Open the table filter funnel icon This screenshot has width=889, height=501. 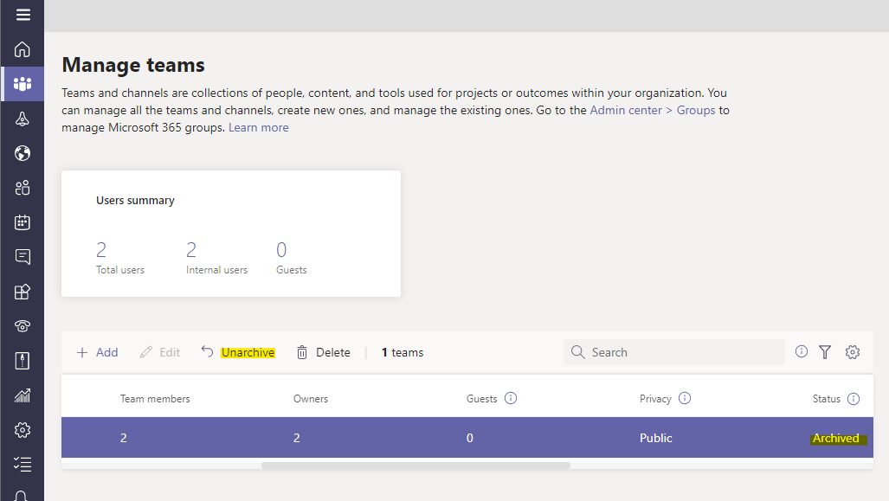point(825,352)
